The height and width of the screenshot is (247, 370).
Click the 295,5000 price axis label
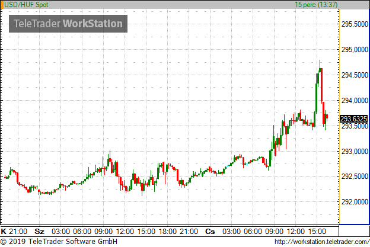tap(355, 24)
